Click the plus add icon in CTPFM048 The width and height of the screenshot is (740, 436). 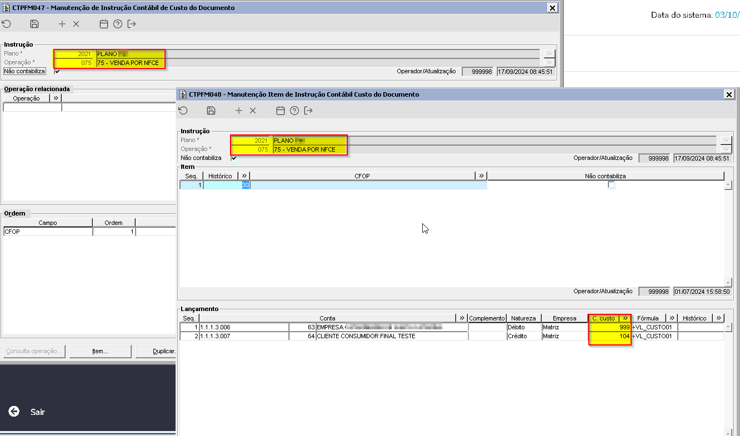[239, 111]
